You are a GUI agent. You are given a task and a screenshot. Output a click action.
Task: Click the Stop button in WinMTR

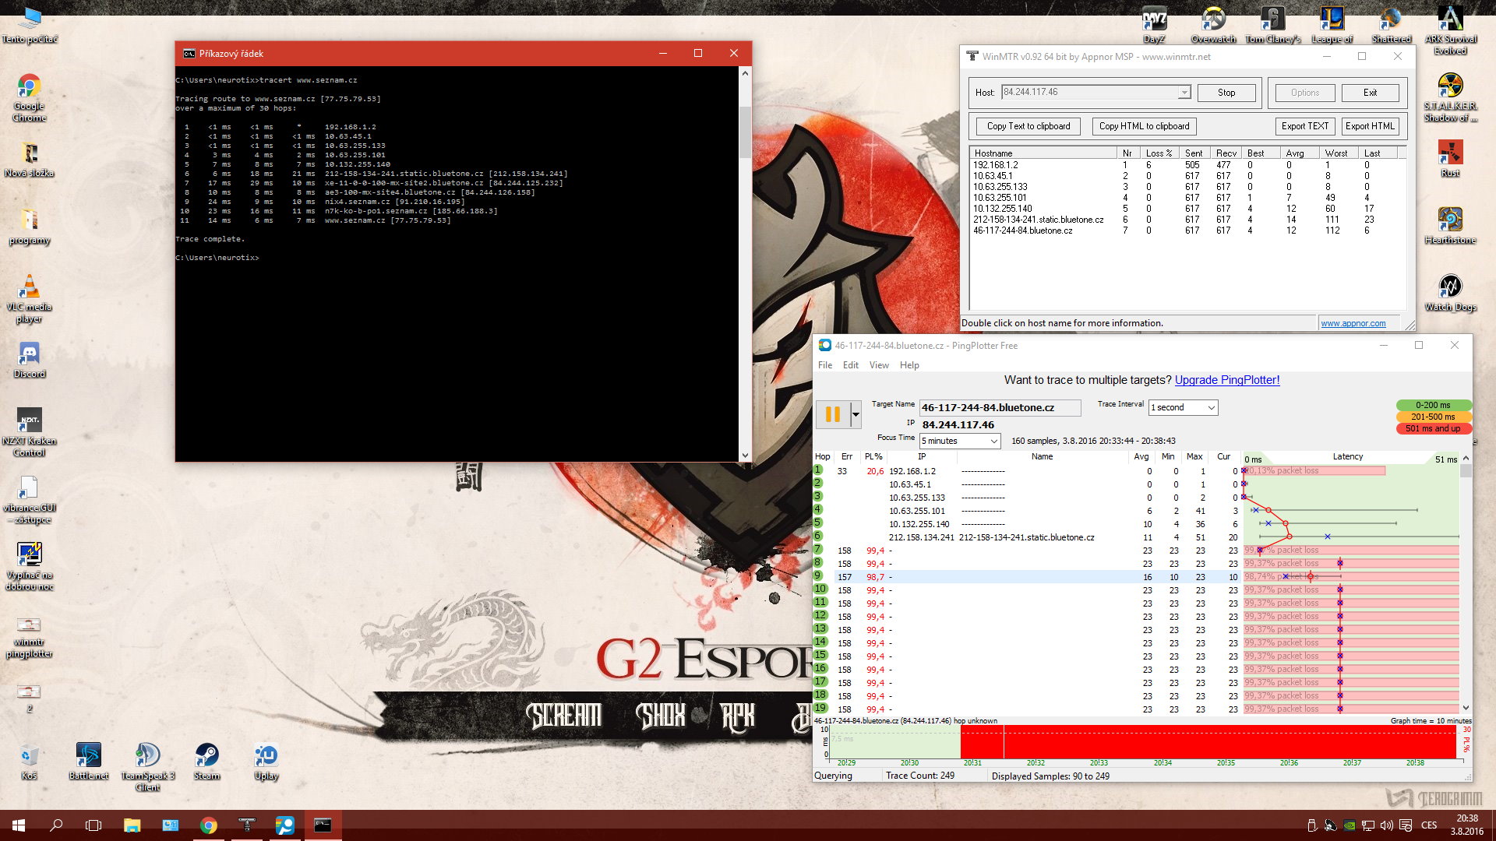[x=1226, y=93]
